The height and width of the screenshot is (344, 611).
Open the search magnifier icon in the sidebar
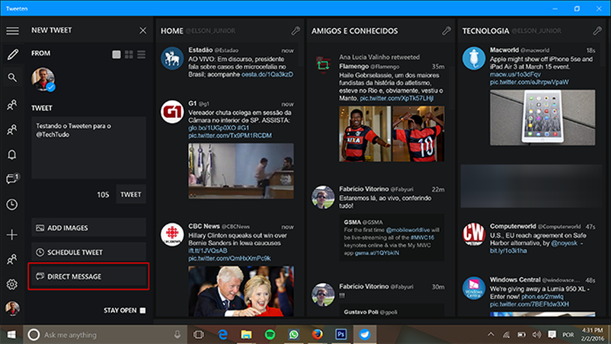pyautogui.click(x=12, y=78)
